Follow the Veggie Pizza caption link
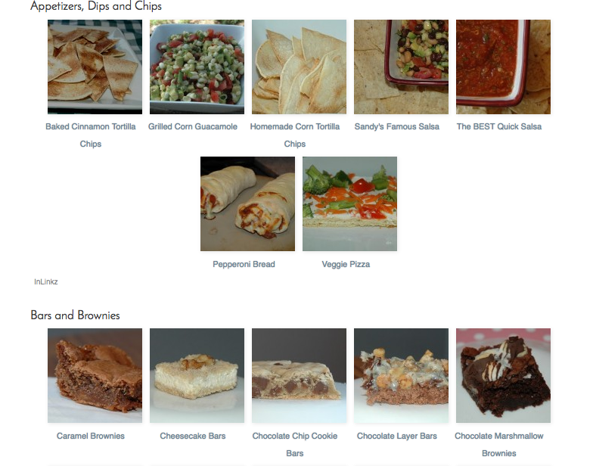The image size is (593, 466). pos(346,265)
